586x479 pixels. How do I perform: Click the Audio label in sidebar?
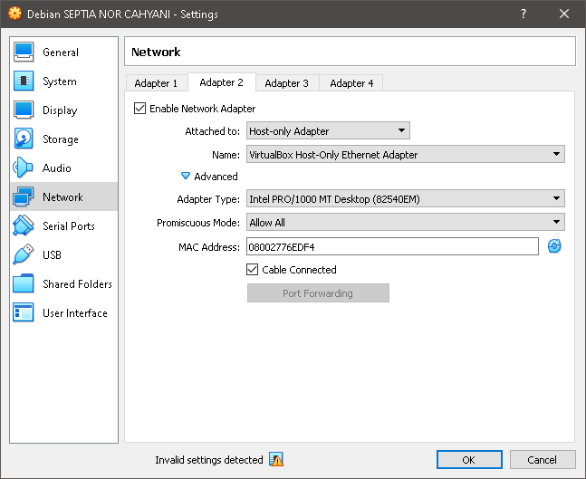pos(57,168)
